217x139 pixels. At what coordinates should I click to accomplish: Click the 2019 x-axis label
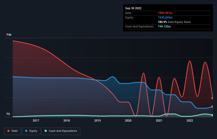click(98, 121)
